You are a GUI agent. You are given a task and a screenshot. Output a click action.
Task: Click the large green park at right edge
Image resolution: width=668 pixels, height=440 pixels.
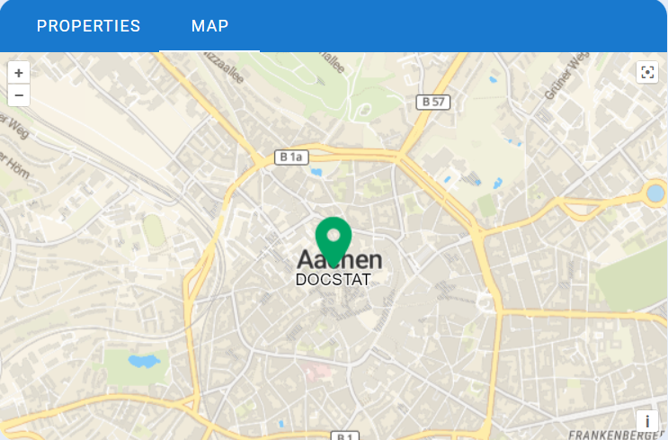coord(632,277)
